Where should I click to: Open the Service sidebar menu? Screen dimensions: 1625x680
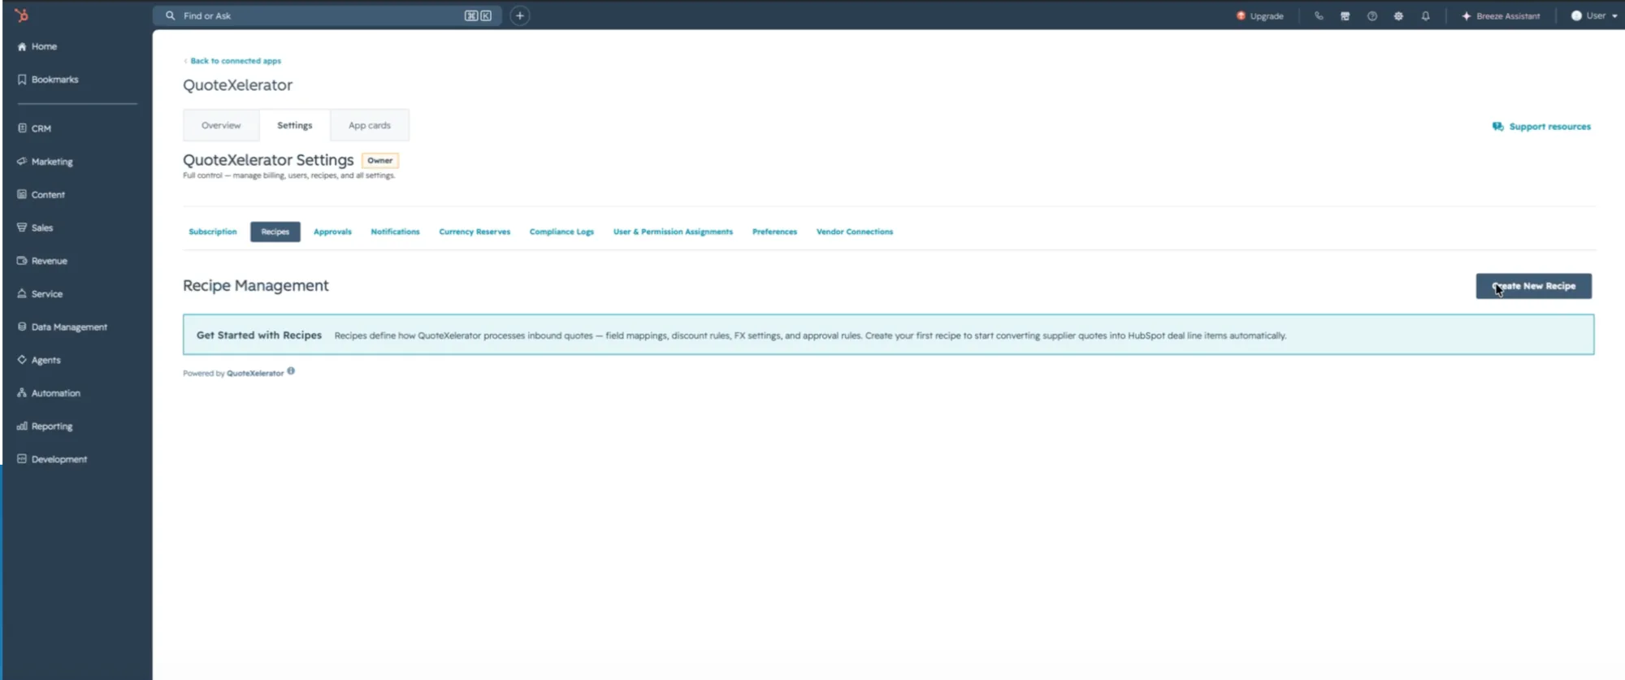click(x=40, y=294)
